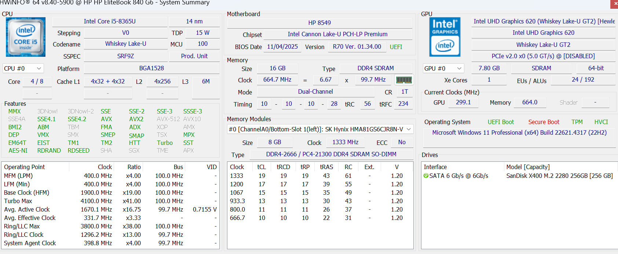The height and width of the screenshot is (254, 618).
Task: Click the green memory module icon
Action: click(x=404, y=80)
